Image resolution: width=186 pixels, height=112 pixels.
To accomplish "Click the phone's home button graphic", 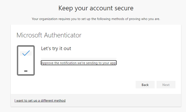I will point(26,71).
